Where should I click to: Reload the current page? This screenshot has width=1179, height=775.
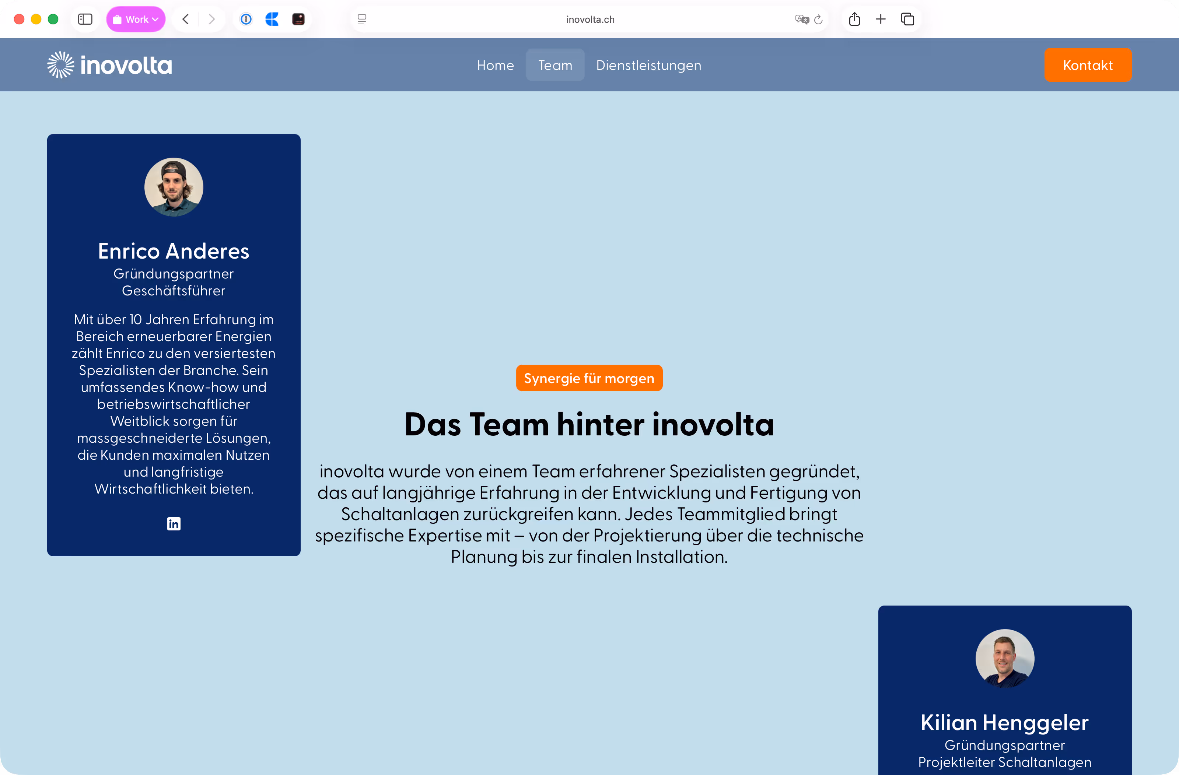click(x=818, y=19)
